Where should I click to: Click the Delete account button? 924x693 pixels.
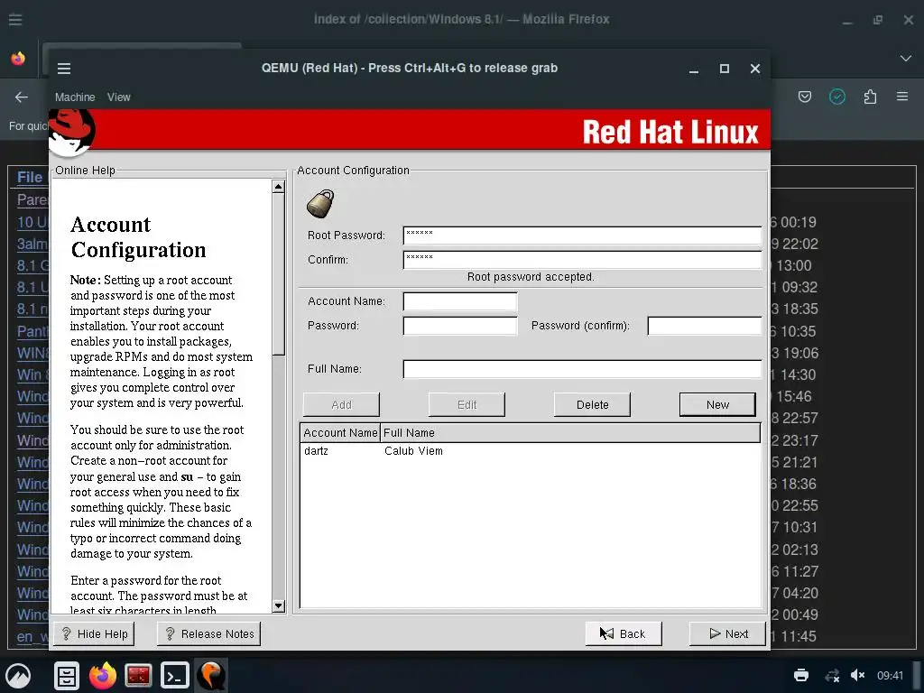[592, 405]
